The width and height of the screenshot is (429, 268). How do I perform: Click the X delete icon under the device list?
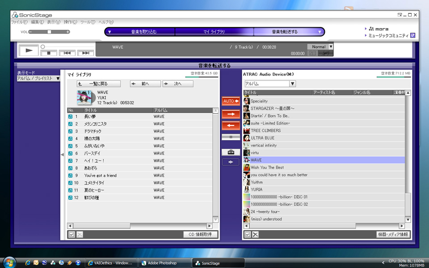255,234
